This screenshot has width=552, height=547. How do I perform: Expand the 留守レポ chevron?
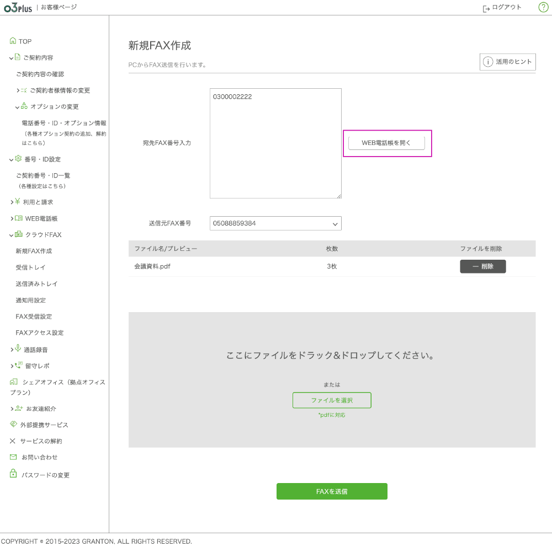coord(12,366)
